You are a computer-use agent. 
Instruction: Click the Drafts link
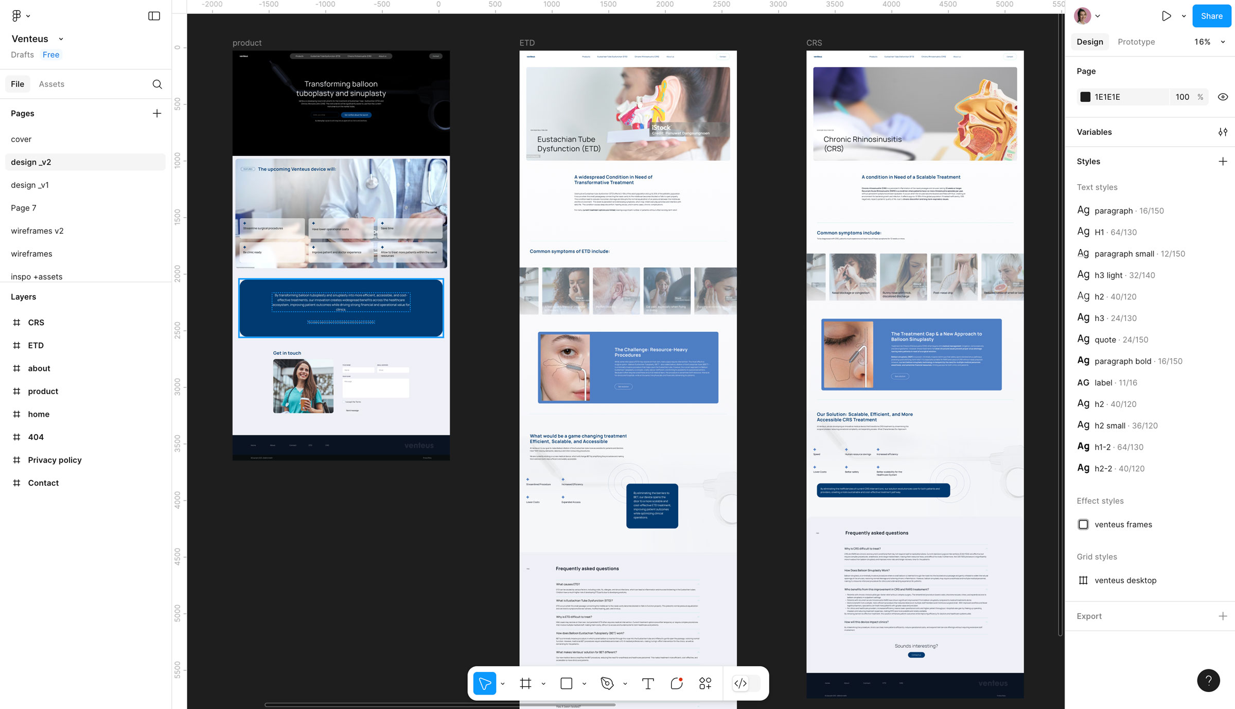pyautogui.click(x=22, y=55)
